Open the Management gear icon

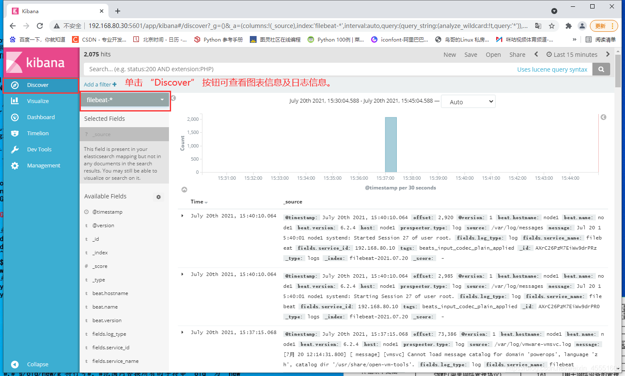click(x=15, y=166)
